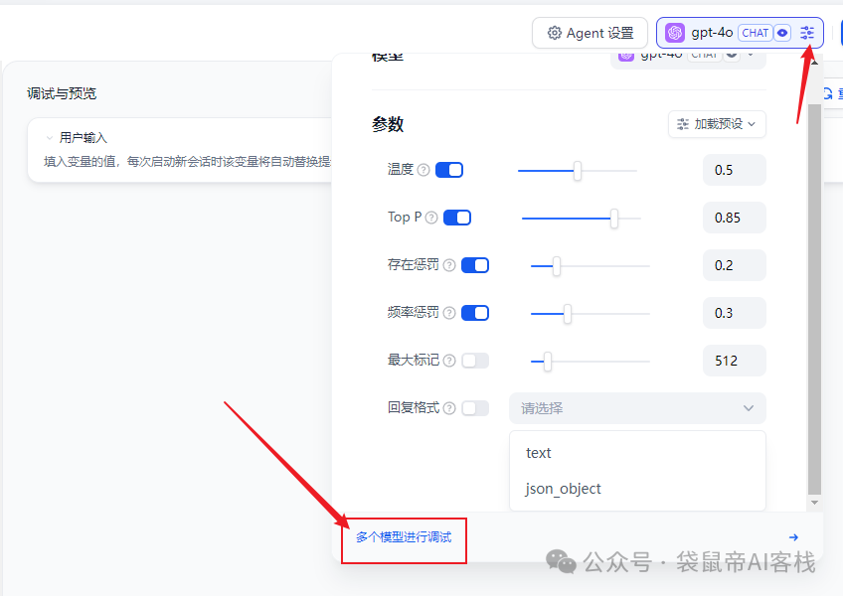Disable the 温度 toggle switch
This screenshot has height=596, width=843.
pyautogui.click(x=449, y=170)
